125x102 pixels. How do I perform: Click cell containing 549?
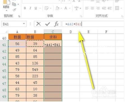coord(35,70)
